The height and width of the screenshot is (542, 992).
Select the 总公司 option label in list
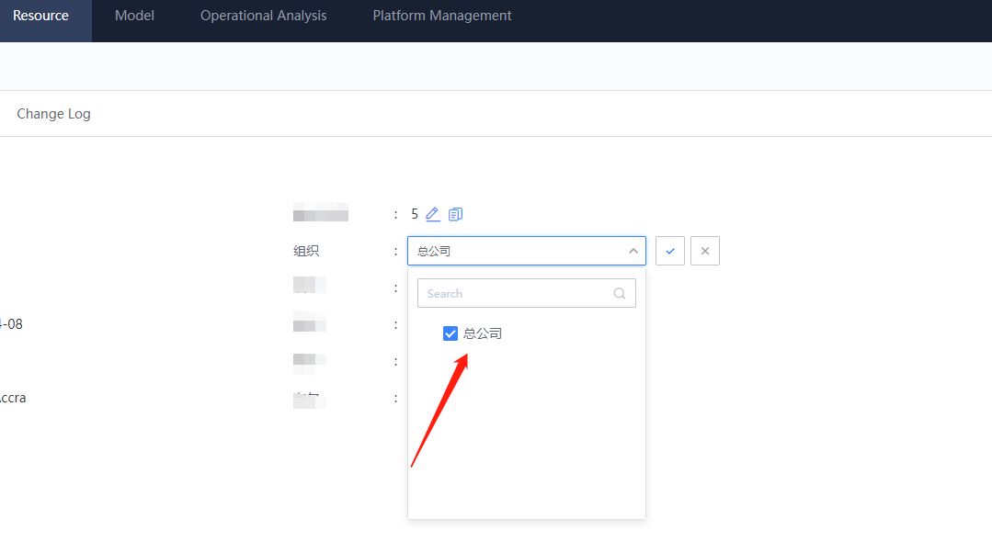[x=482, y=333]
